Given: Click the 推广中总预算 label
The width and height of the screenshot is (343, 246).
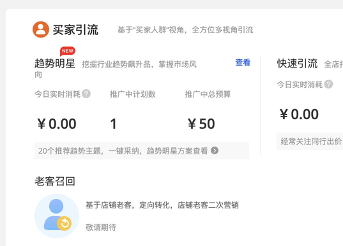Looking at the screenshot, I should click(x=208, y=94).
